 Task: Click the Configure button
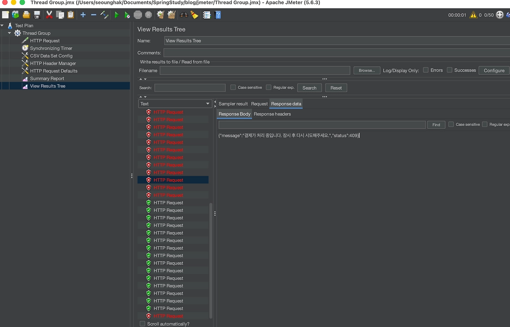[494, 70]
